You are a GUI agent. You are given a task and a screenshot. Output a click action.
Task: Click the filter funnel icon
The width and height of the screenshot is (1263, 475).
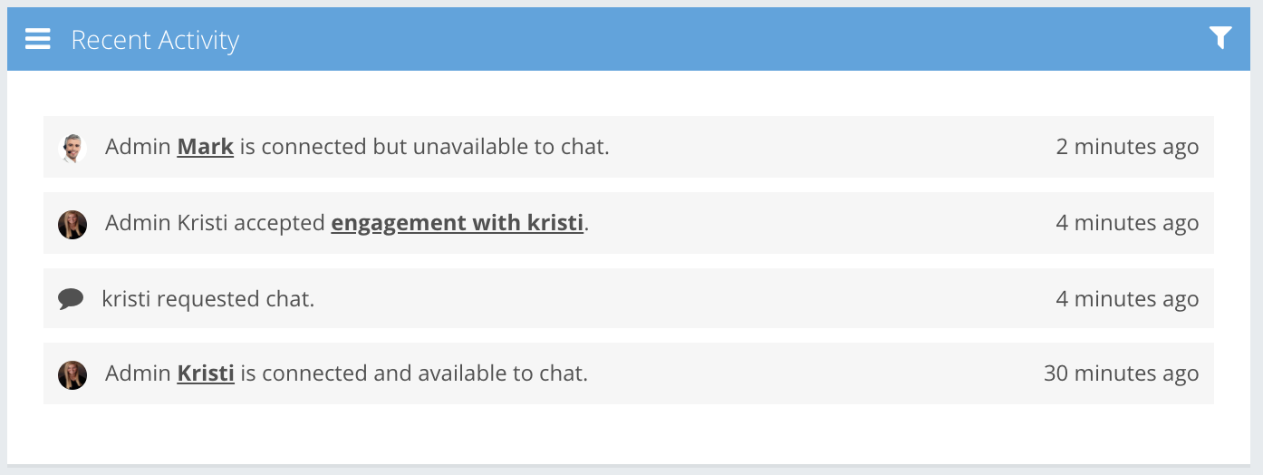tap(1220, 37)
